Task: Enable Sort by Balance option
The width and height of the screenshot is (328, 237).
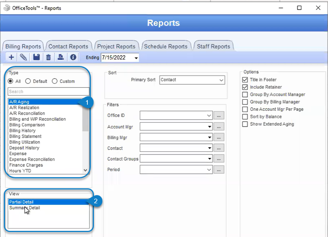Action: click(x=245, y=117)
